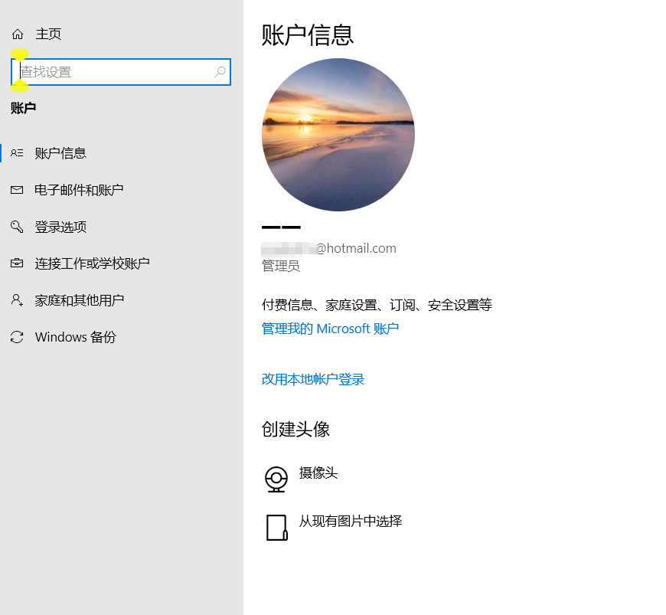
Task: Click the add-person icon for family users
Action: click(x=17, y=300)
